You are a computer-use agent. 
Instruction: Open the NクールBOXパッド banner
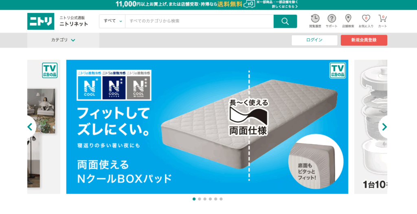[207, 127]
